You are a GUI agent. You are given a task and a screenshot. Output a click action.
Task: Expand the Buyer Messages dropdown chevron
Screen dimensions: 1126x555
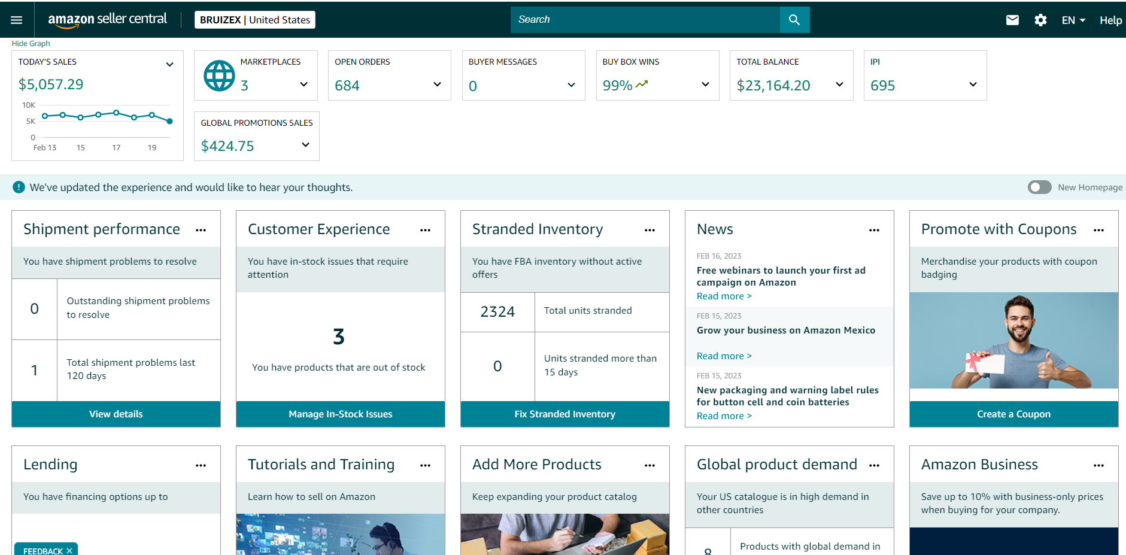tap(572, 85)
